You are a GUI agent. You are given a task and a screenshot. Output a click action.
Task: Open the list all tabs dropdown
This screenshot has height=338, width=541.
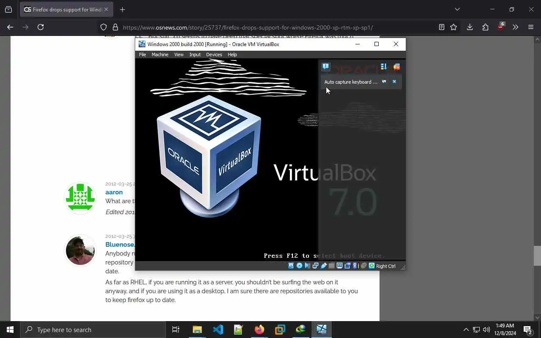coord(457,9)
